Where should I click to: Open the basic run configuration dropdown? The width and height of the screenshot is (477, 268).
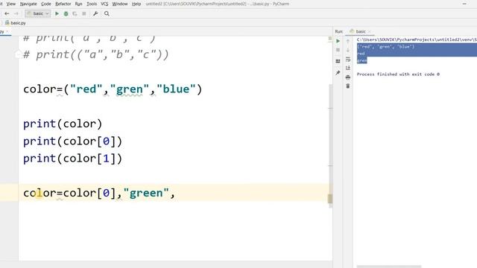tap(38, 13)
